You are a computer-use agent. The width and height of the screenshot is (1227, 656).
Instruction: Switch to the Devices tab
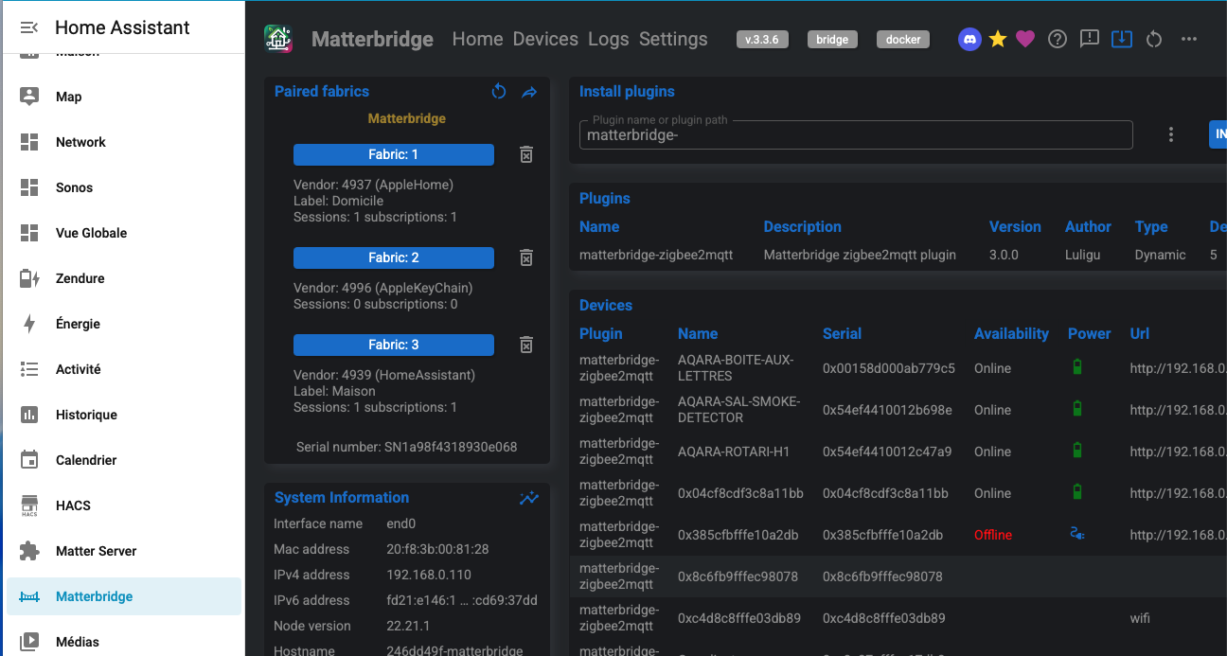545,39
